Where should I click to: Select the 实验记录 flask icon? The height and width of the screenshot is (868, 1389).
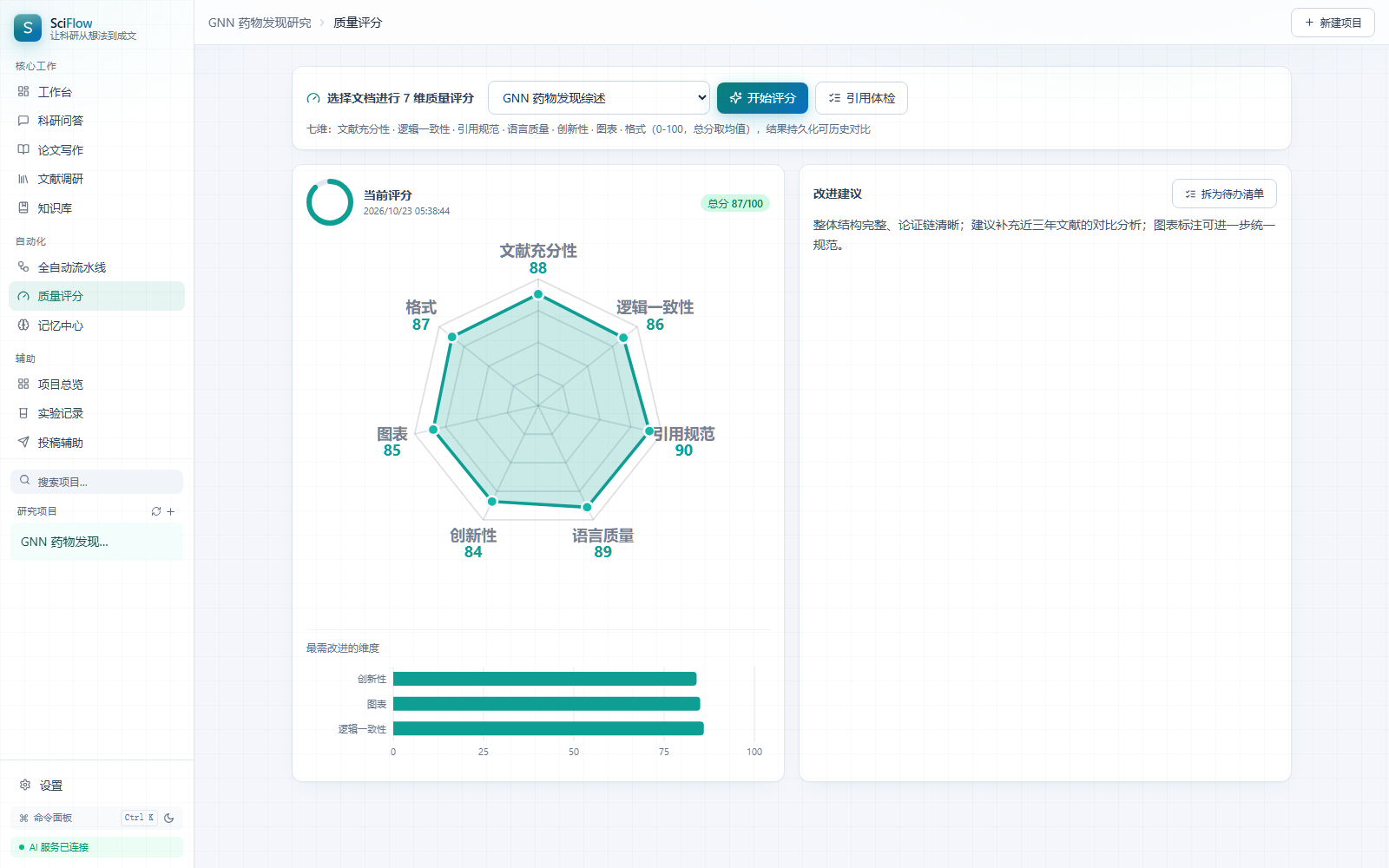[x=23, y=413]
